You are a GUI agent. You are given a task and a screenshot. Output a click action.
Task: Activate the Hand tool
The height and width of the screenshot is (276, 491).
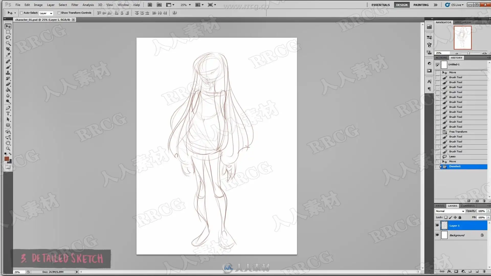[x=8, y=143]
